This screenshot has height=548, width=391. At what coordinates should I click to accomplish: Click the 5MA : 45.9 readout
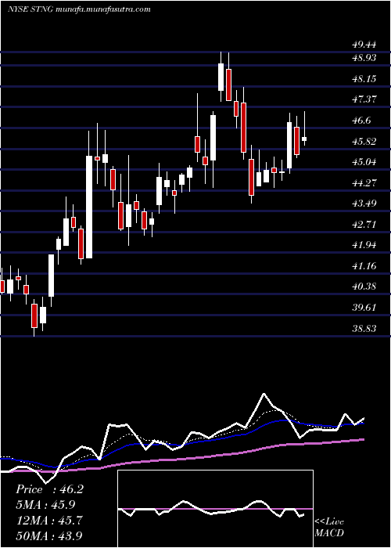click(45, 505)
